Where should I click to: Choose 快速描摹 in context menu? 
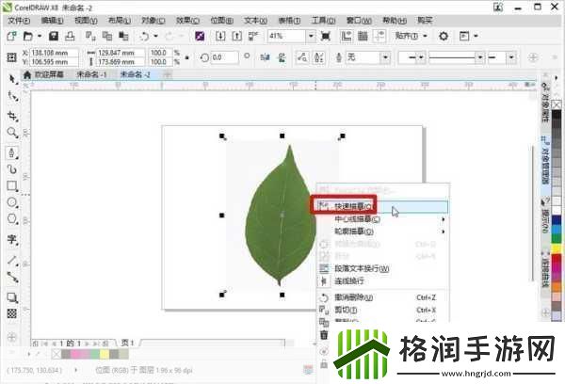pos(382,206)
